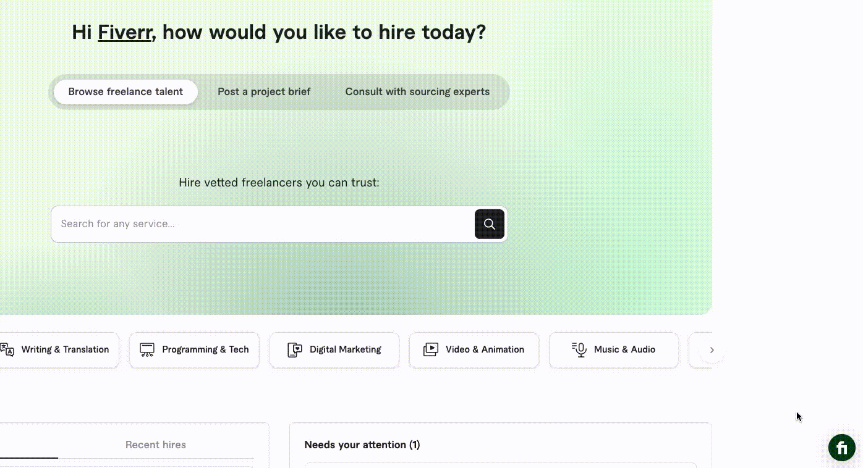Viewport: 863px width, 468px height.
Task: Click the Music & Audio microphone icon
Action: coord(579,349)
